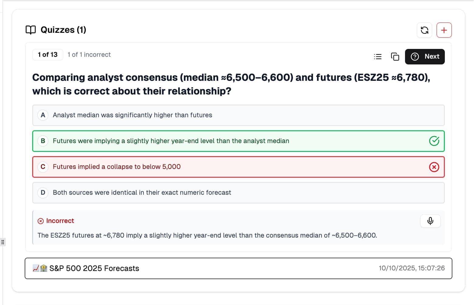Click the '1 of 13' counter badge

click(x=47, y=54)
